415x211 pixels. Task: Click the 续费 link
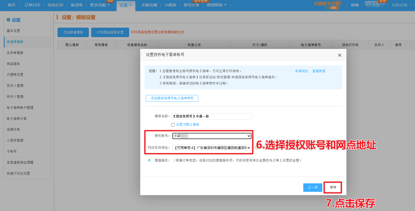click(355, 5)
